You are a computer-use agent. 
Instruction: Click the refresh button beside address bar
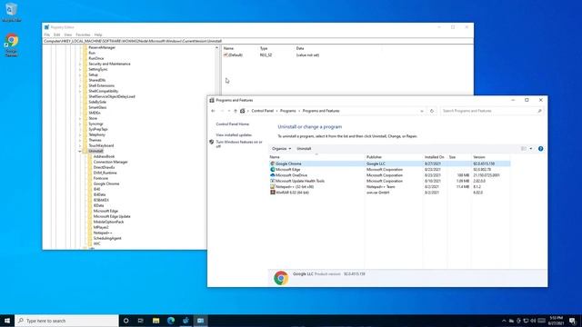click(x=432, y=111)
